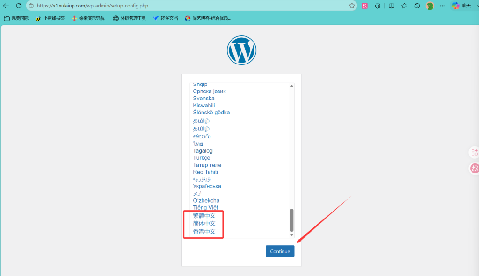Image resolution: width=479 pixels, height=276 pixels.
Task: Click the pink translate extension icon
Action: [365, 6]
